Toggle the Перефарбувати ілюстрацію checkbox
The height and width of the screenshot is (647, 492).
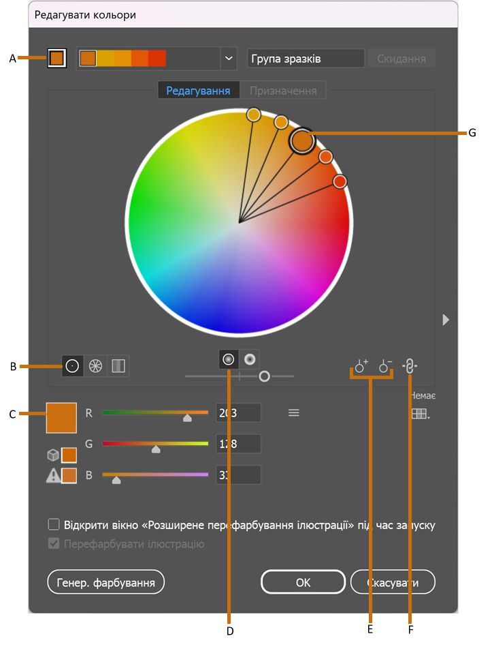(x=54, y=544)
